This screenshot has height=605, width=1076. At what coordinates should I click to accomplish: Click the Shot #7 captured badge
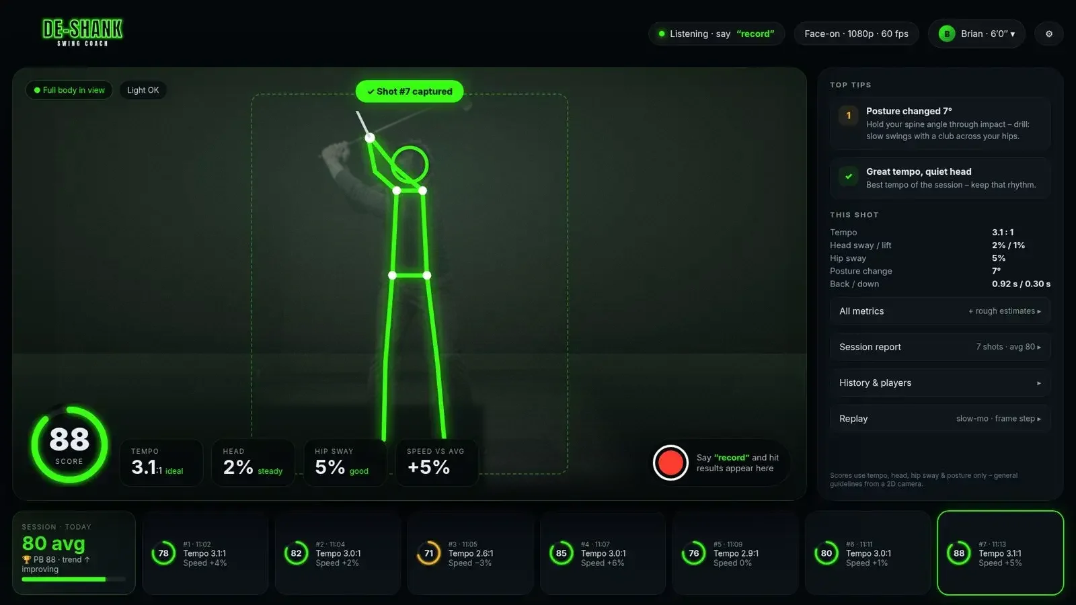[410, 91]
